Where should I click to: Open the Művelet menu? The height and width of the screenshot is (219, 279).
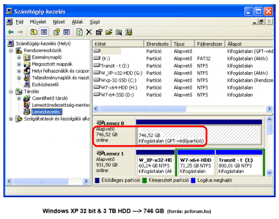point(38,22)
